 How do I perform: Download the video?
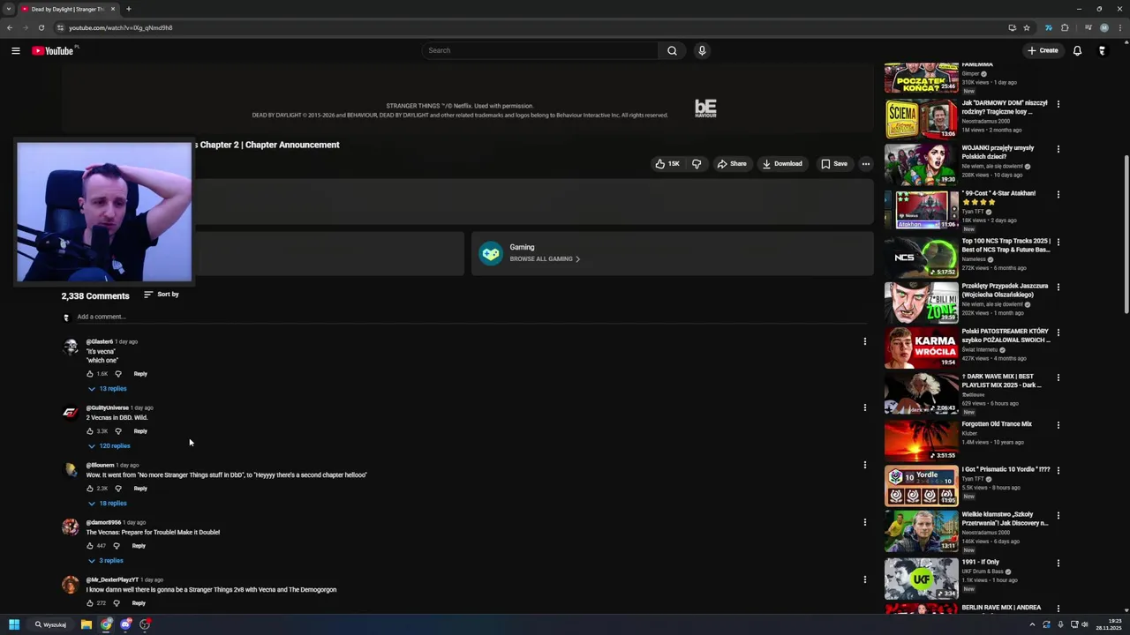tap(782, 163)
